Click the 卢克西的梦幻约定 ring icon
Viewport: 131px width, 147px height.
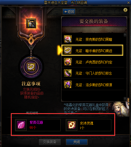click(x=68, y=62)
